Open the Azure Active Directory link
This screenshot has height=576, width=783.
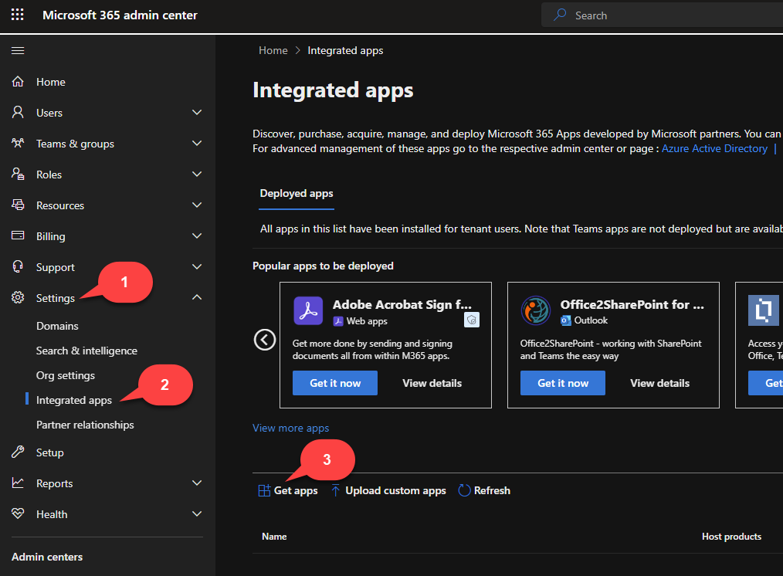(716, 148)
